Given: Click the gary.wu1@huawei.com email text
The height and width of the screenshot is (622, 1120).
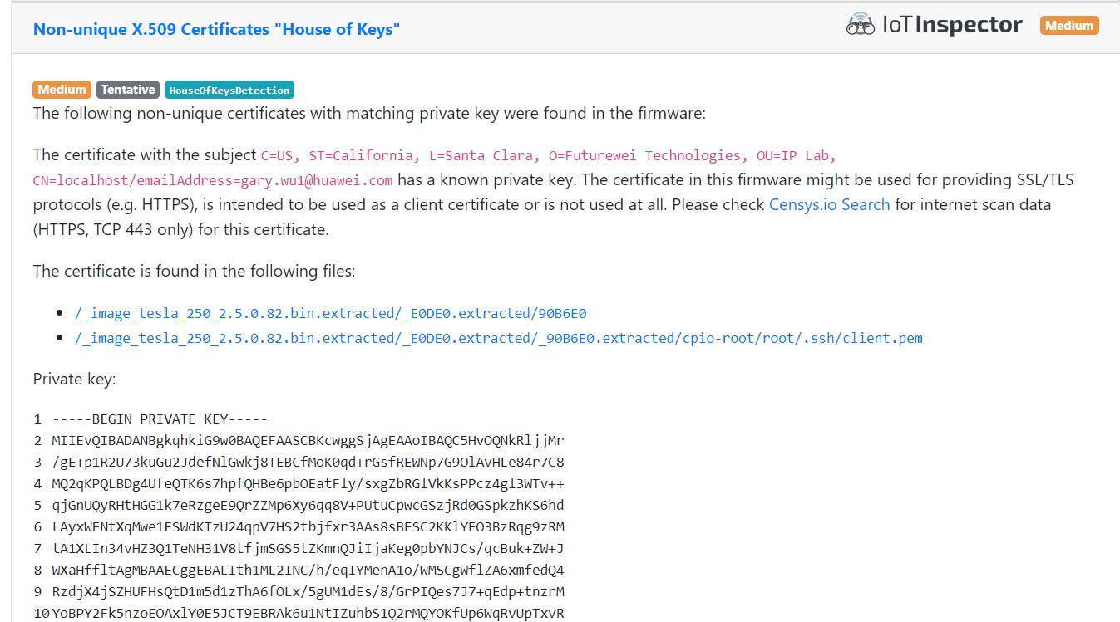Looking at the screenshot, I should 317,180.
